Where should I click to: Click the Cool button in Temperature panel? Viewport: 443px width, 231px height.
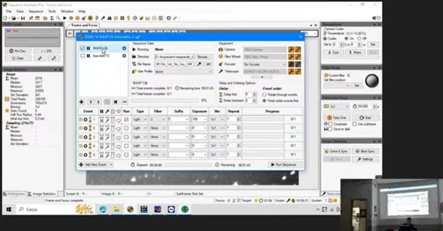coord(333,53)
